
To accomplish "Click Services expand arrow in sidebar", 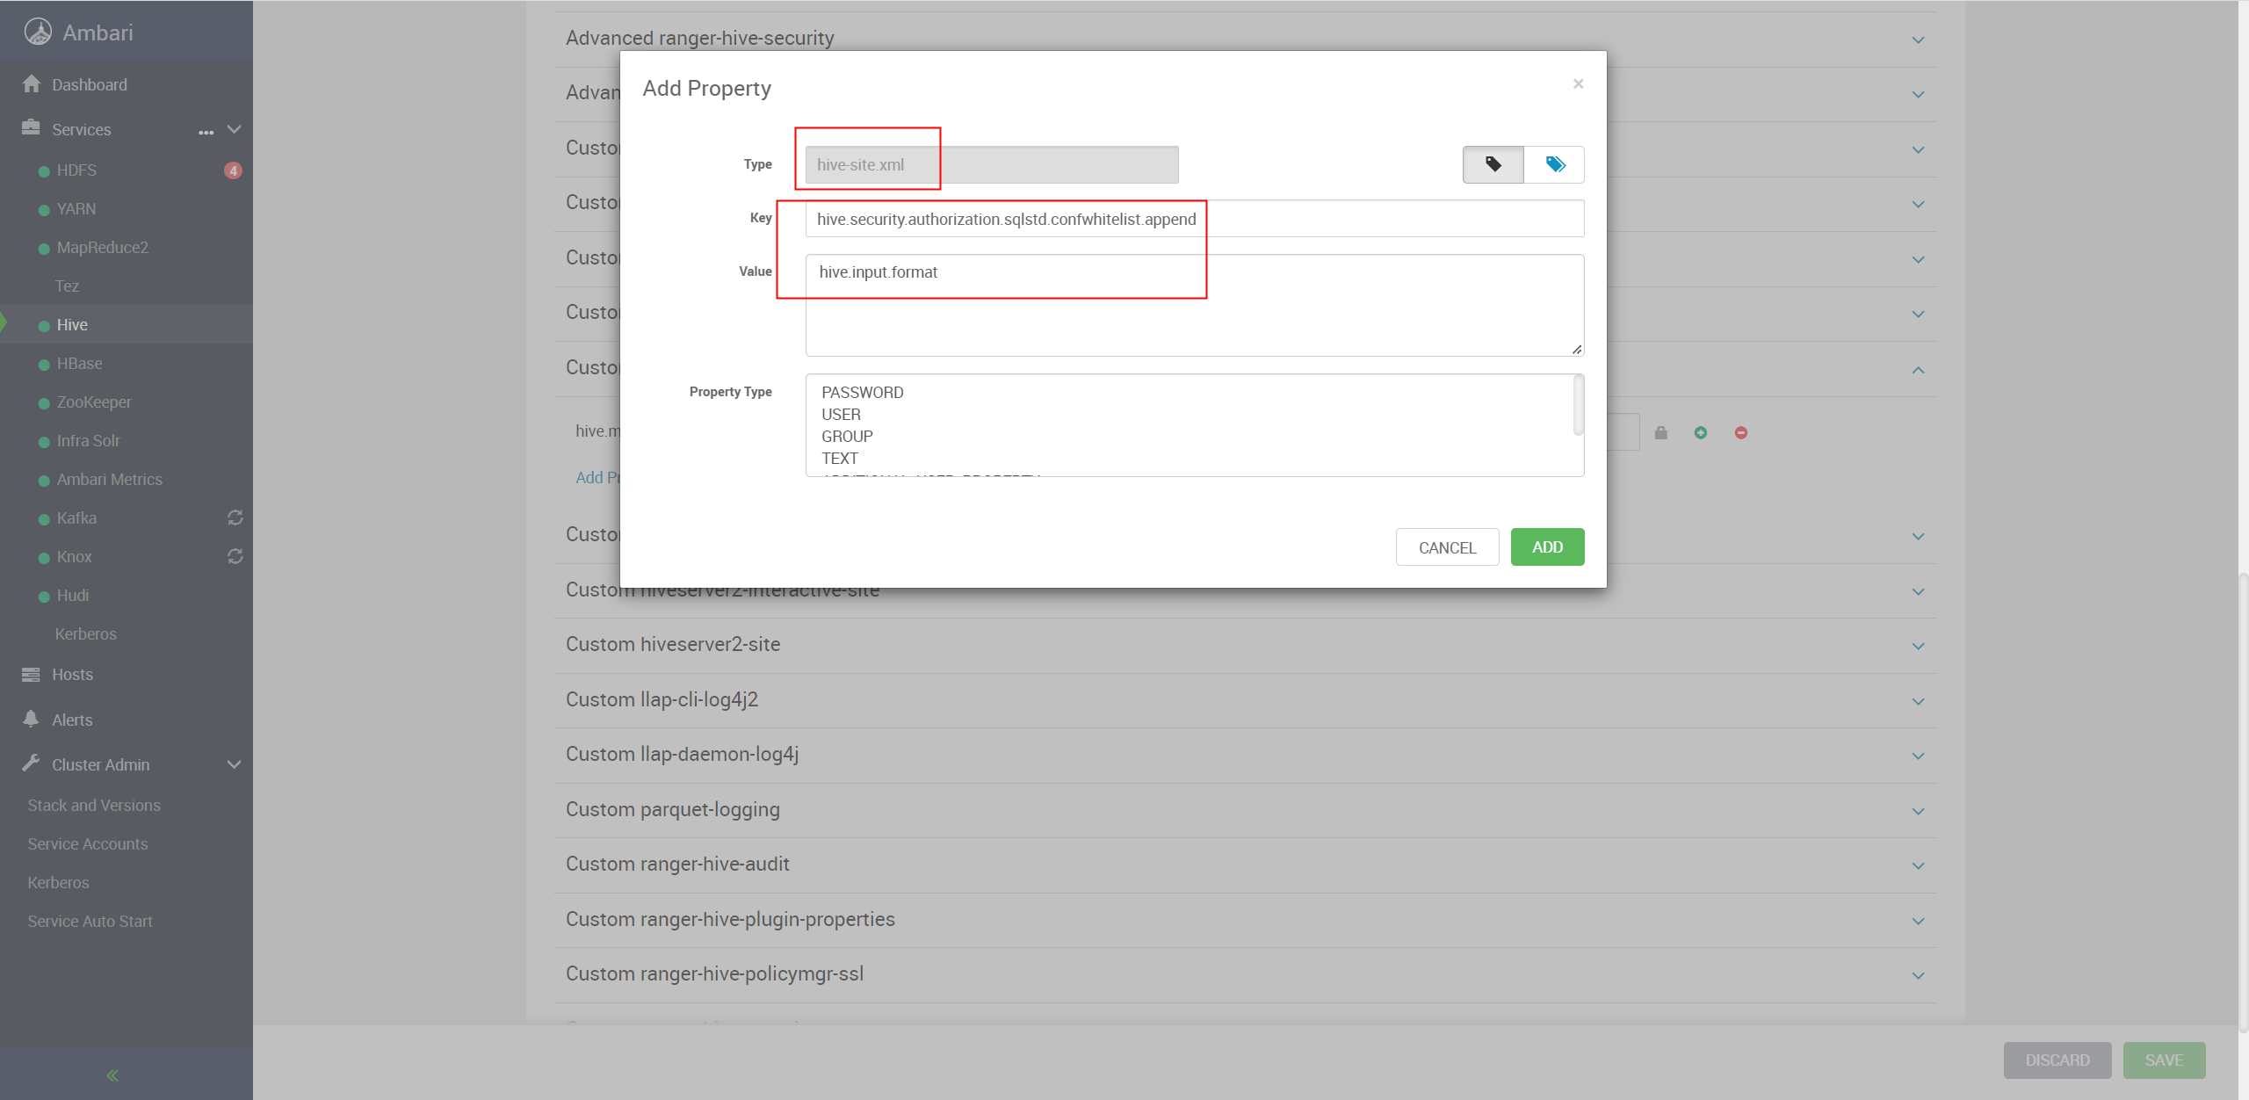I will click(234, 129).
